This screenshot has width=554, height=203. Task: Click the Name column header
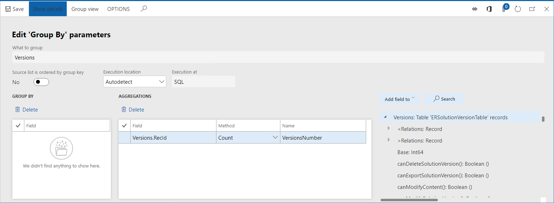[323, 126]
